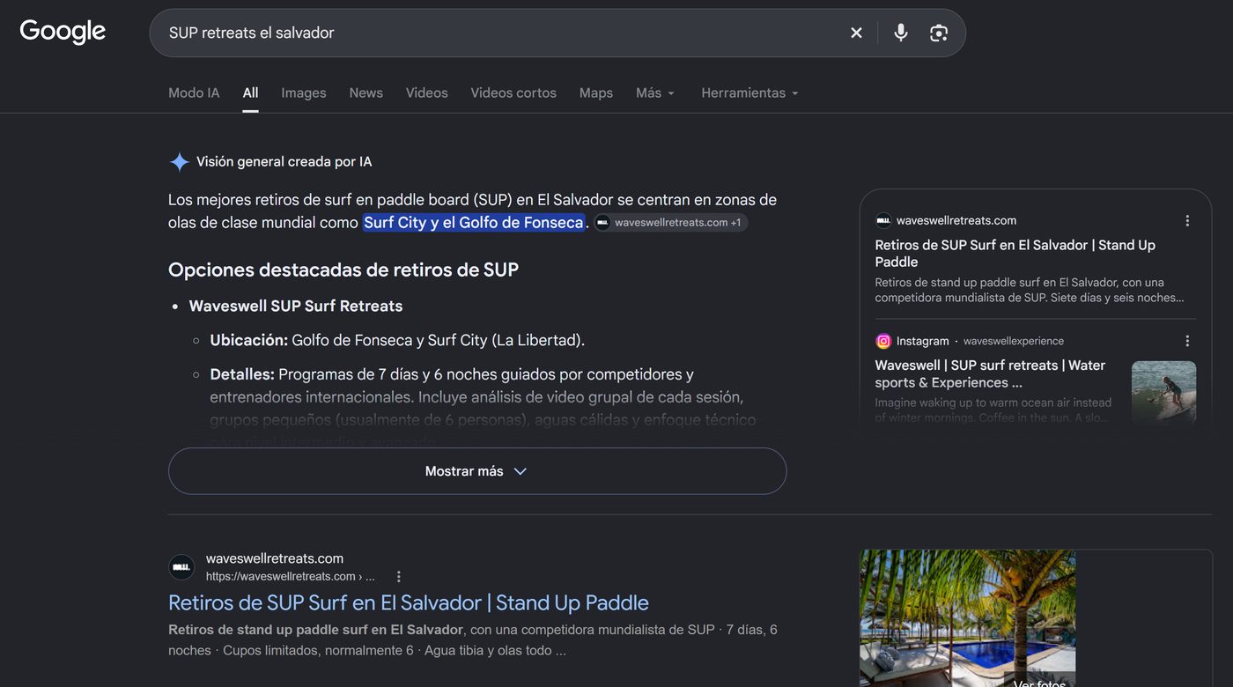Open the pool and palm trees photo
Screen dimensions: 1233x687
tap(967, 618)
